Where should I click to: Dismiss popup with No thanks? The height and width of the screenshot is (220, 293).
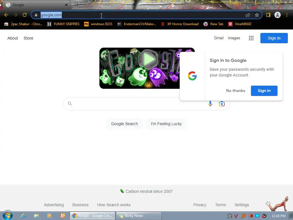[x=235, y=91]
